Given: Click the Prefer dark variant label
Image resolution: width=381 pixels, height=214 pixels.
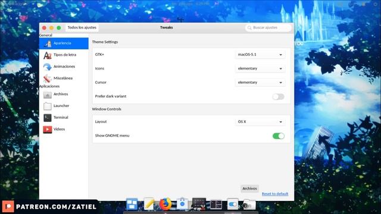Looking at the screenshot, I should 111,96.
